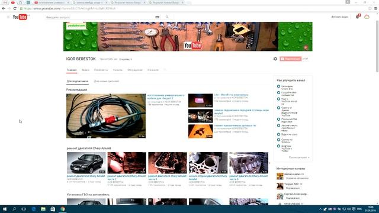Viewport: 379px width, 213px height.
Task: Switch to pinned YouTube tab
Action: click(x=13, y=2)
